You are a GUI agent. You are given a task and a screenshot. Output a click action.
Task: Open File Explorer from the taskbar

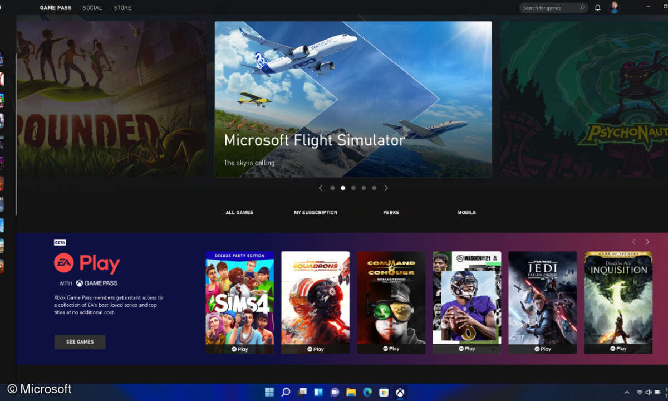click(x=351, y=392)
